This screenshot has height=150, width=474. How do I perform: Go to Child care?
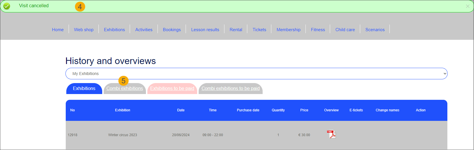pos(345,30)
